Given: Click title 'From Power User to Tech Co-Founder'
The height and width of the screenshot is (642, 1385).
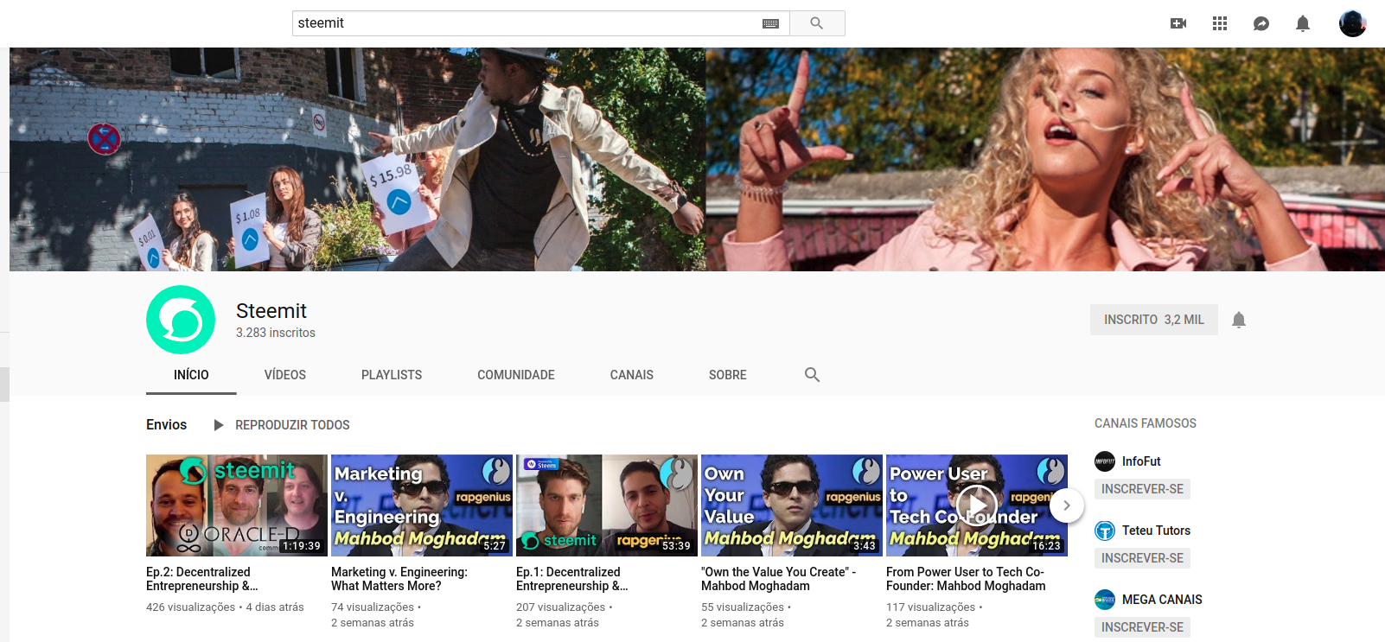Looking at the screenshot, I should [966, 579].
